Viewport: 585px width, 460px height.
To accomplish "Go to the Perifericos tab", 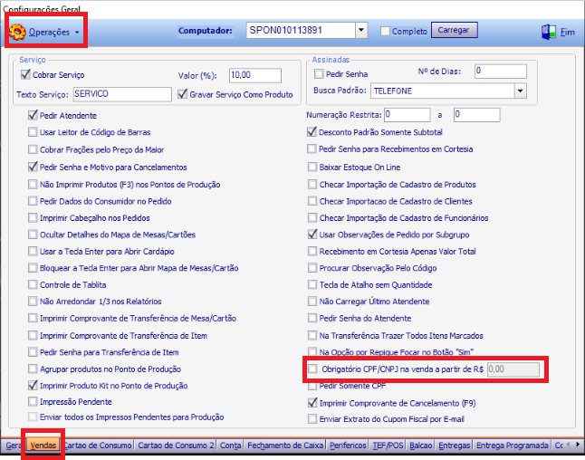I will click(348, 446).
